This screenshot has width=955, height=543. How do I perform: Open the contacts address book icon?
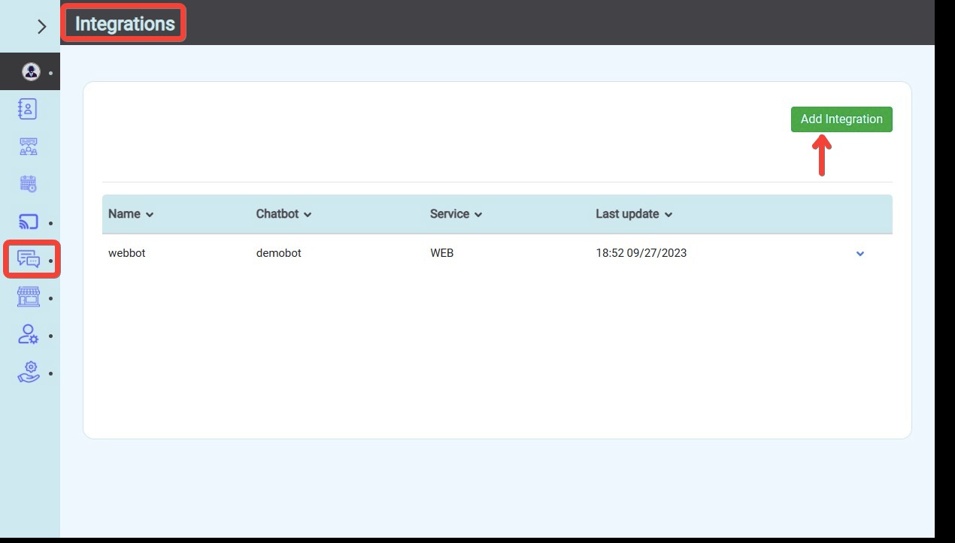click(x=28, y=109)
